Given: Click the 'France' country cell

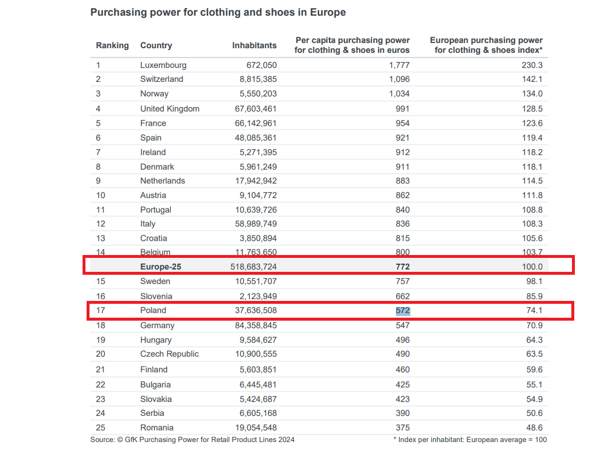Looking at the screenshot, I should pyautogui.click(x=153, y=123).
